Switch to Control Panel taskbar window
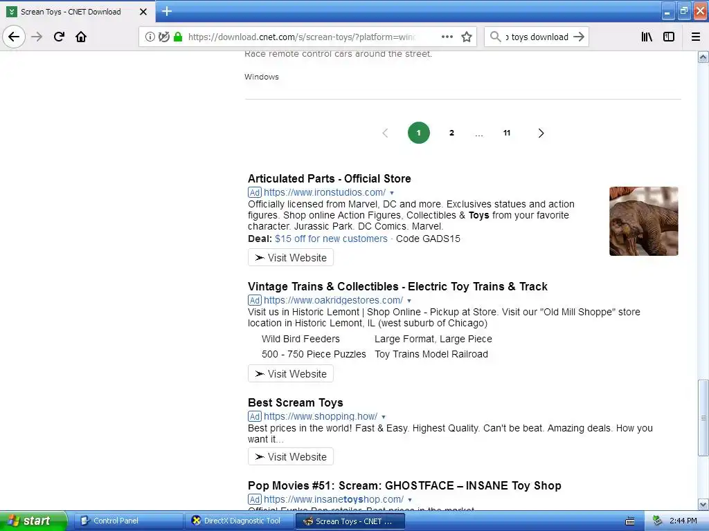This screenshot has height=531, width=709. click(x=128, y=521)
